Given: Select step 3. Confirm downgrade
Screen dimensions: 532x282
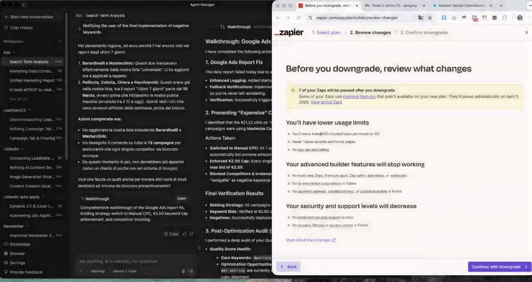Looking at the screenshot, I should (x=423, y=33).
